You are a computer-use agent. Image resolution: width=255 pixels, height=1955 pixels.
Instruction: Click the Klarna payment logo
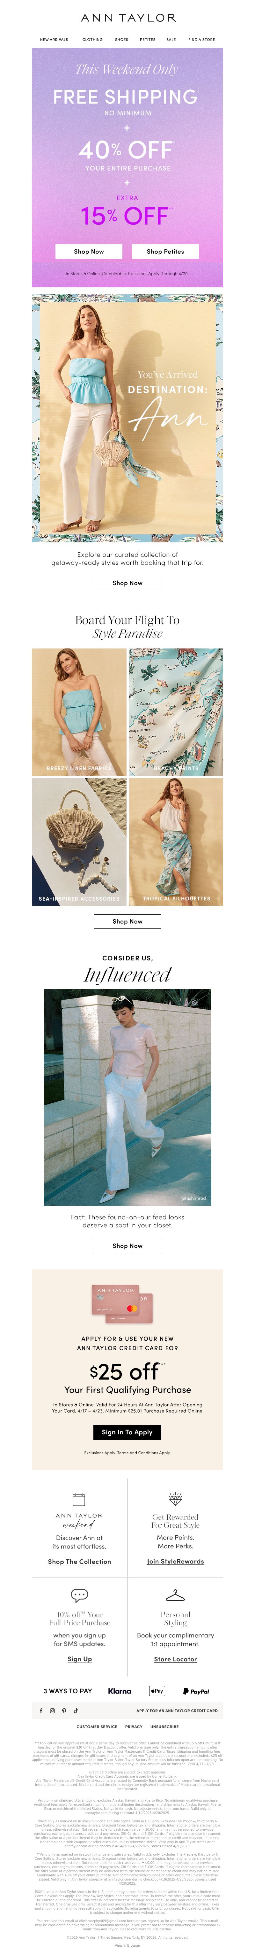pos(120,1691)
